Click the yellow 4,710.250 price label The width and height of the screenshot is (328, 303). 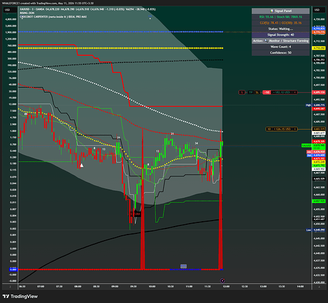[319, 48]
